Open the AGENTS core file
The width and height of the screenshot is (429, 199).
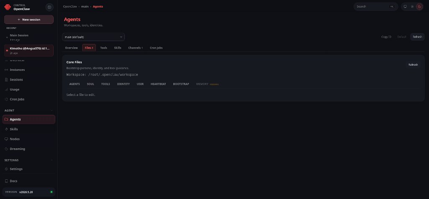pos(75,84)
